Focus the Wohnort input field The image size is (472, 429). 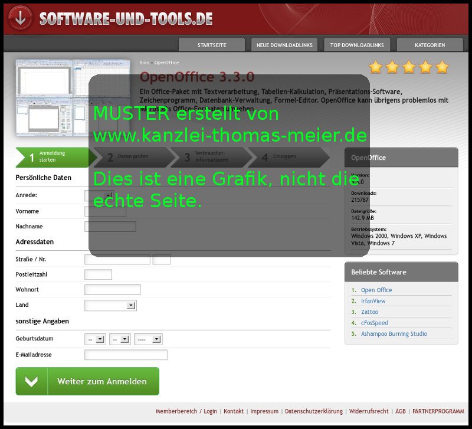point(113,290)
